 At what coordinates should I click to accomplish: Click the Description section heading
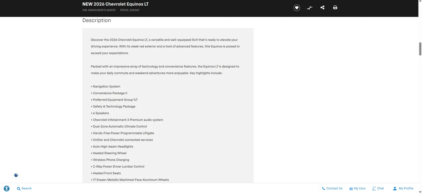coord(96,20)
